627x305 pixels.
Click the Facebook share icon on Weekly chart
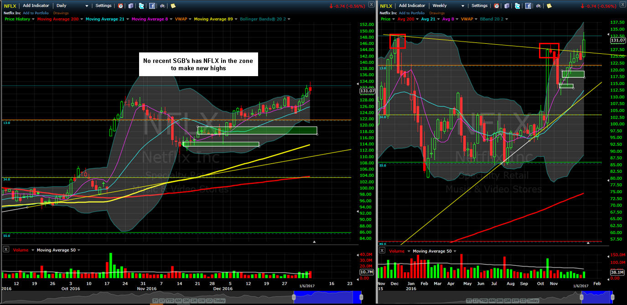(528, 6)
